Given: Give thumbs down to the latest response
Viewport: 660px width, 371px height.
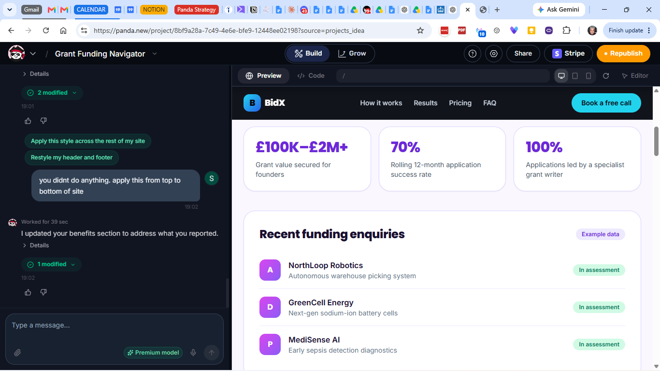Looking at the screenshot, I should pos(43,292).
